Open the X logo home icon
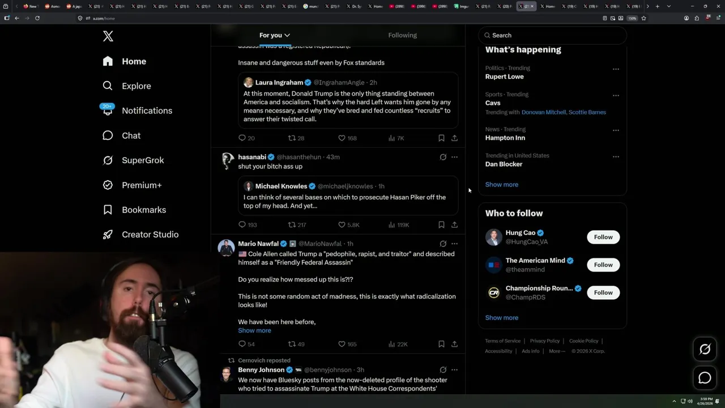Viewport: 725px width, 408px height. [108, 36]
